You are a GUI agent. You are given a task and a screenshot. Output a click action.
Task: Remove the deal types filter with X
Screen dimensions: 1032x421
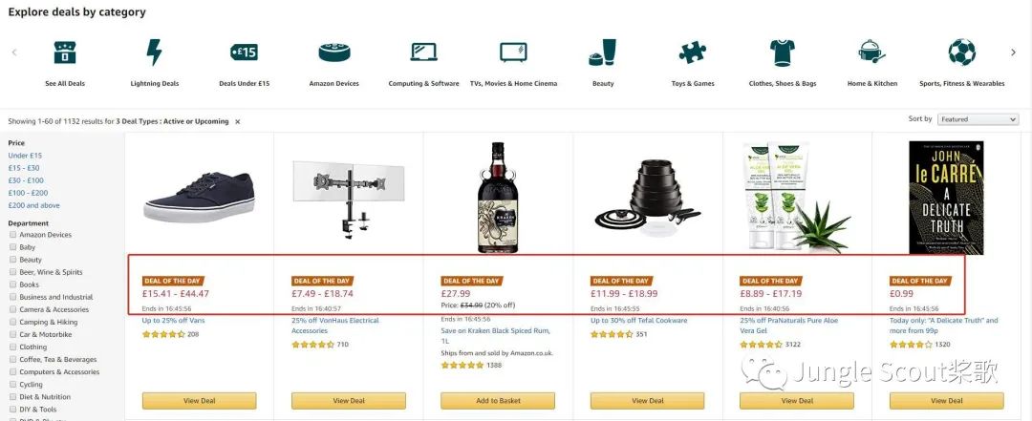click(x=238, y=122)
